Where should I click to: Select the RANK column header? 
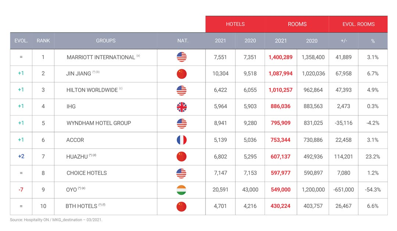(43, 41)
